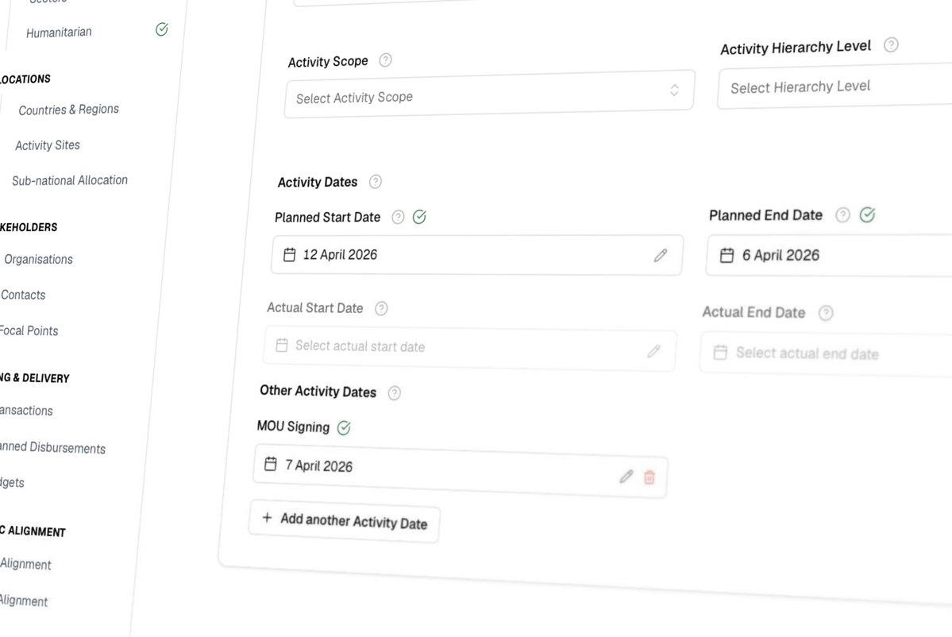This screenshot has width=952, height=637.
Task: Show help for Actual Start Date
Action: click(381, 308)
